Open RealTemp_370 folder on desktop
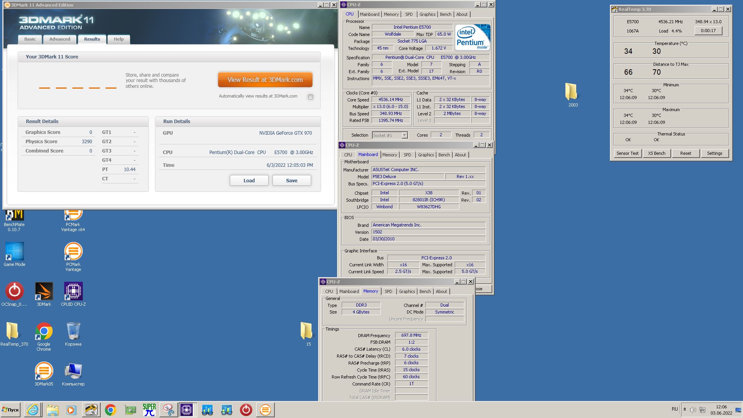743x418 pixels. [x=14, y=334]
